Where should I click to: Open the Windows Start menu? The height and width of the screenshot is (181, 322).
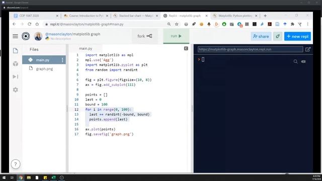(x=4, y=177)
